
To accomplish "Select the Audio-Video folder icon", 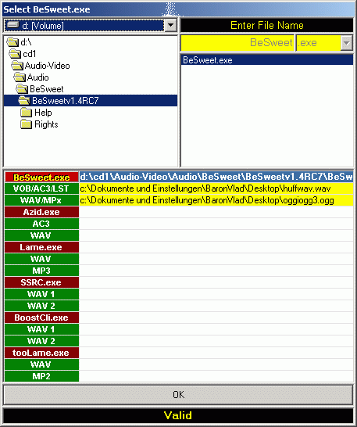I will [x=17, y=66].
